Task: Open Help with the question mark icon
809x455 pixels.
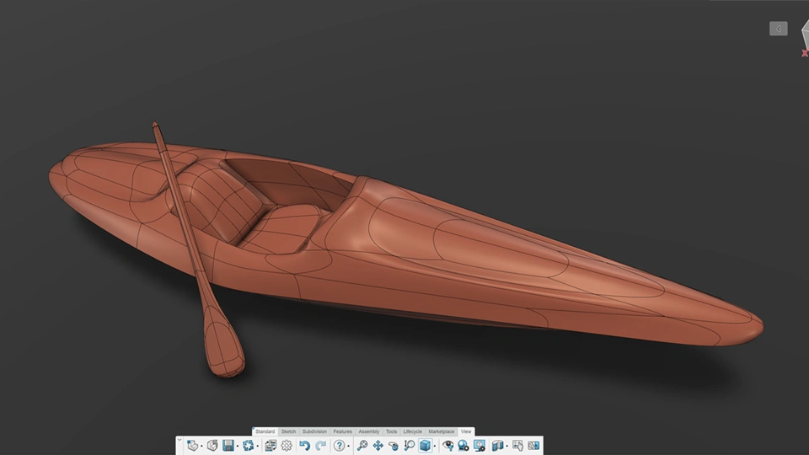Action: (x=339, y=445)
